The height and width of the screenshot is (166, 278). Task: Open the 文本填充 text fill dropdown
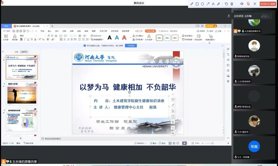pyautogui.click(x=139, y=36)
